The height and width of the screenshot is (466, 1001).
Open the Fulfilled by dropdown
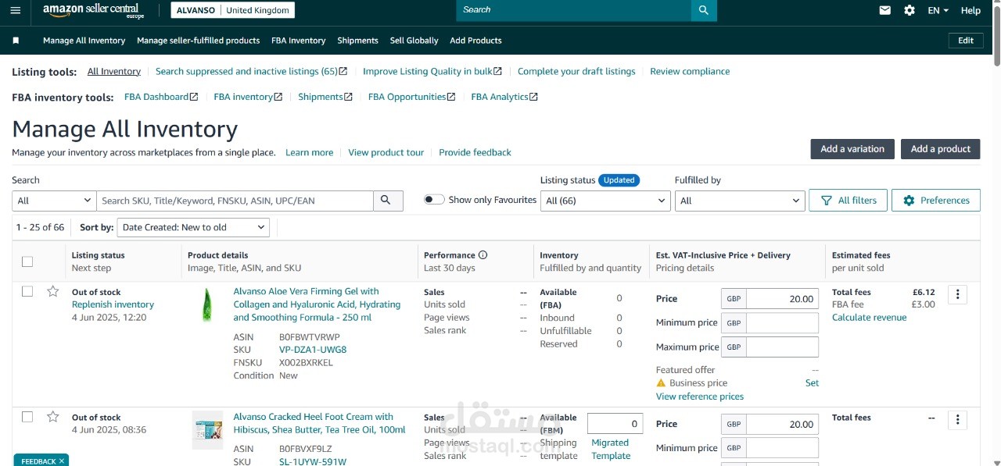tap(740, 201)
